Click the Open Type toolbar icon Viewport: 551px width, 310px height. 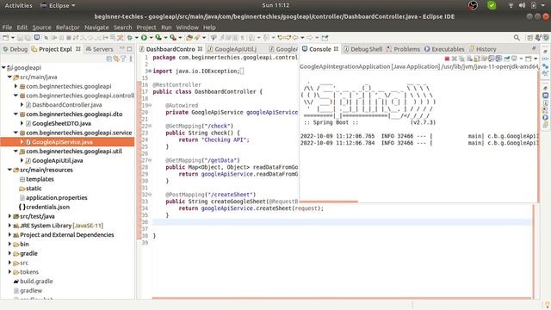(189, 38)
